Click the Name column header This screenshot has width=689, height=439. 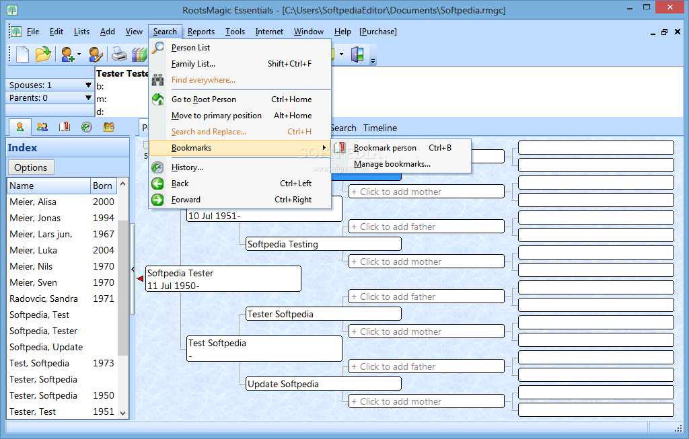point(48,186)
